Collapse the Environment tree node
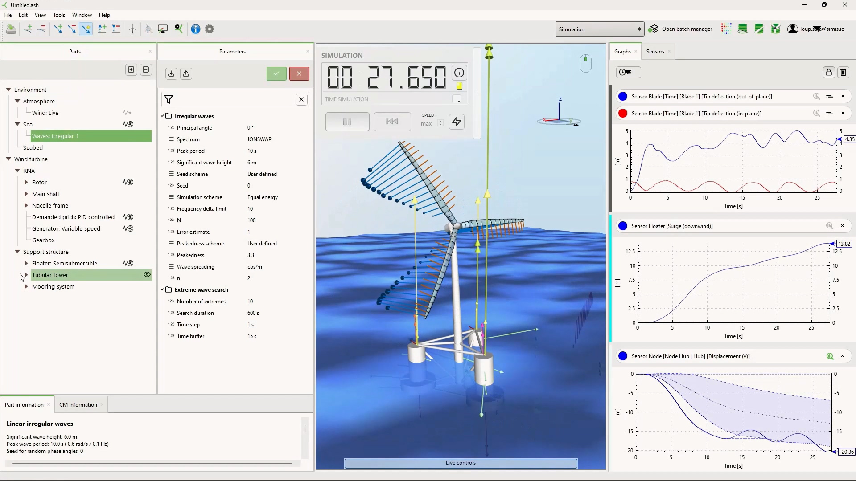 click(8, 90)
